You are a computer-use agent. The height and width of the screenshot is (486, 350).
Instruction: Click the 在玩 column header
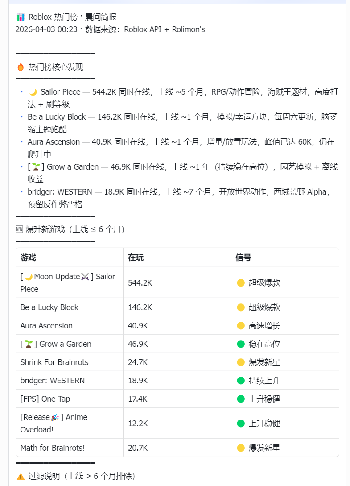click(x=136, y=258)
